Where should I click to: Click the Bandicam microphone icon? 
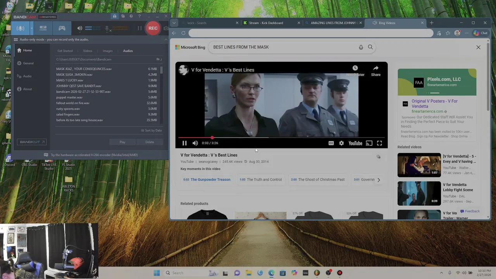point(108,28)
